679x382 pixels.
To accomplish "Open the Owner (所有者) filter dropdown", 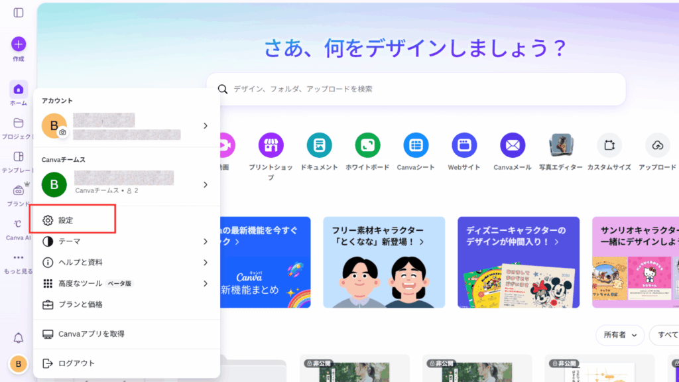I will click(619, 336).
